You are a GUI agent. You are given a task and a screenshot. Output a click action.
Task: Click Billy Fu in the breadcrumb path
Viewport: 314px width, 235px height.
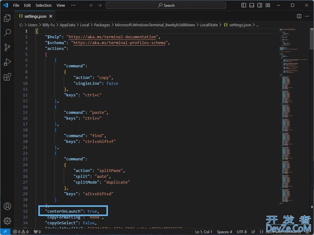pos(48,25)
